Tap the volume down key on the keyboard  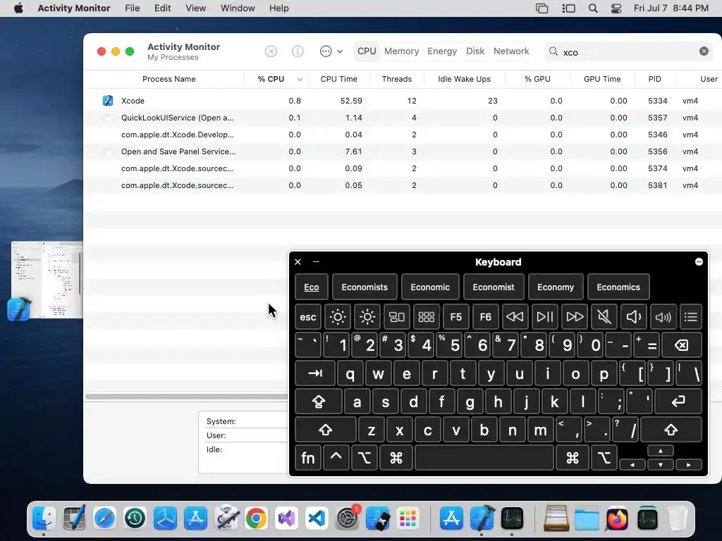634,317
